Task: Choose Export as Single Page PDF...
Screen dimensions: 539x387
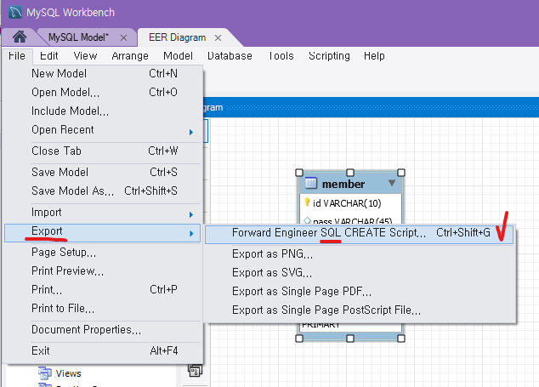Action: click(x=360, y=292)
